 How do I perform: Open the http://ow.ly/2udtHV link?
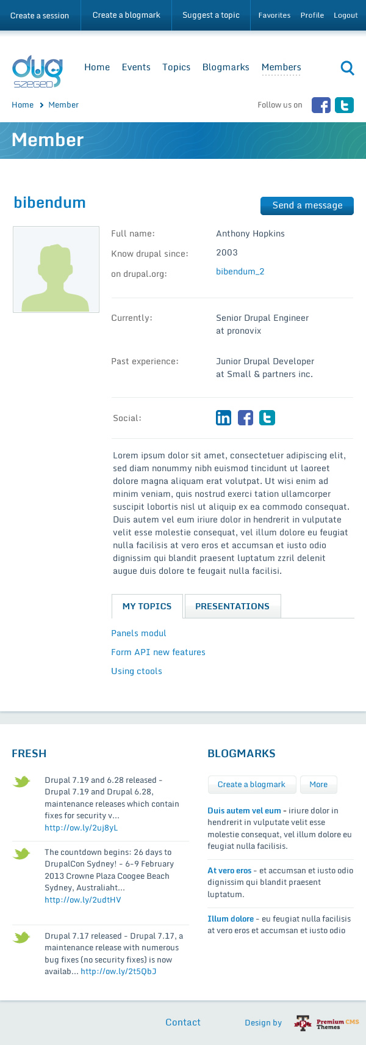click(83, 900)
